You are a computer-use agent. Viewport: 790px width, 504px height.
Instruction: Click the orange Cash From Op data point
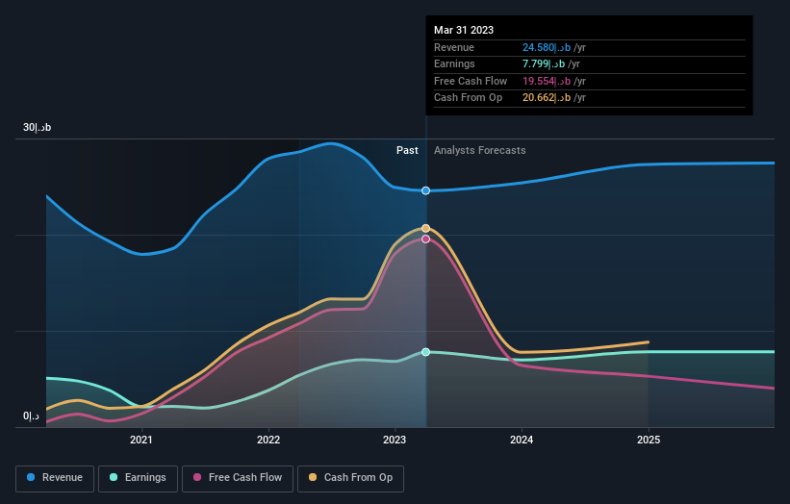[425, 229]
